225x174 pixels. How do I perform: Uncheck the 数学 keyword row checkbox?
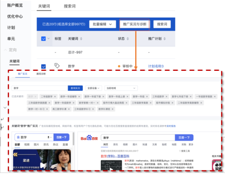coord(43,66)
